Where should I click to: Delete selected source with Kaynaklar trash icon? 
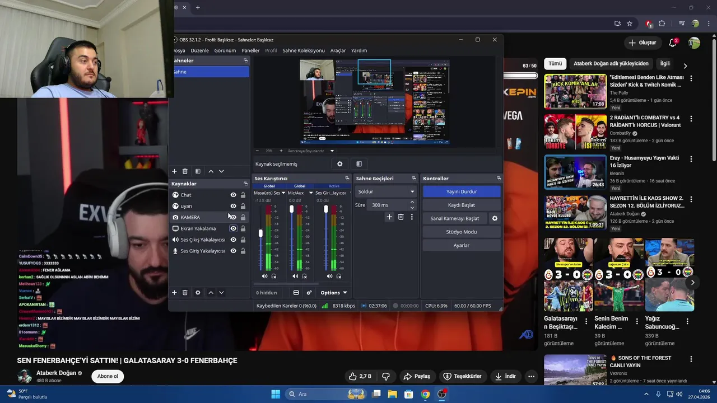[x=186, y=292]
